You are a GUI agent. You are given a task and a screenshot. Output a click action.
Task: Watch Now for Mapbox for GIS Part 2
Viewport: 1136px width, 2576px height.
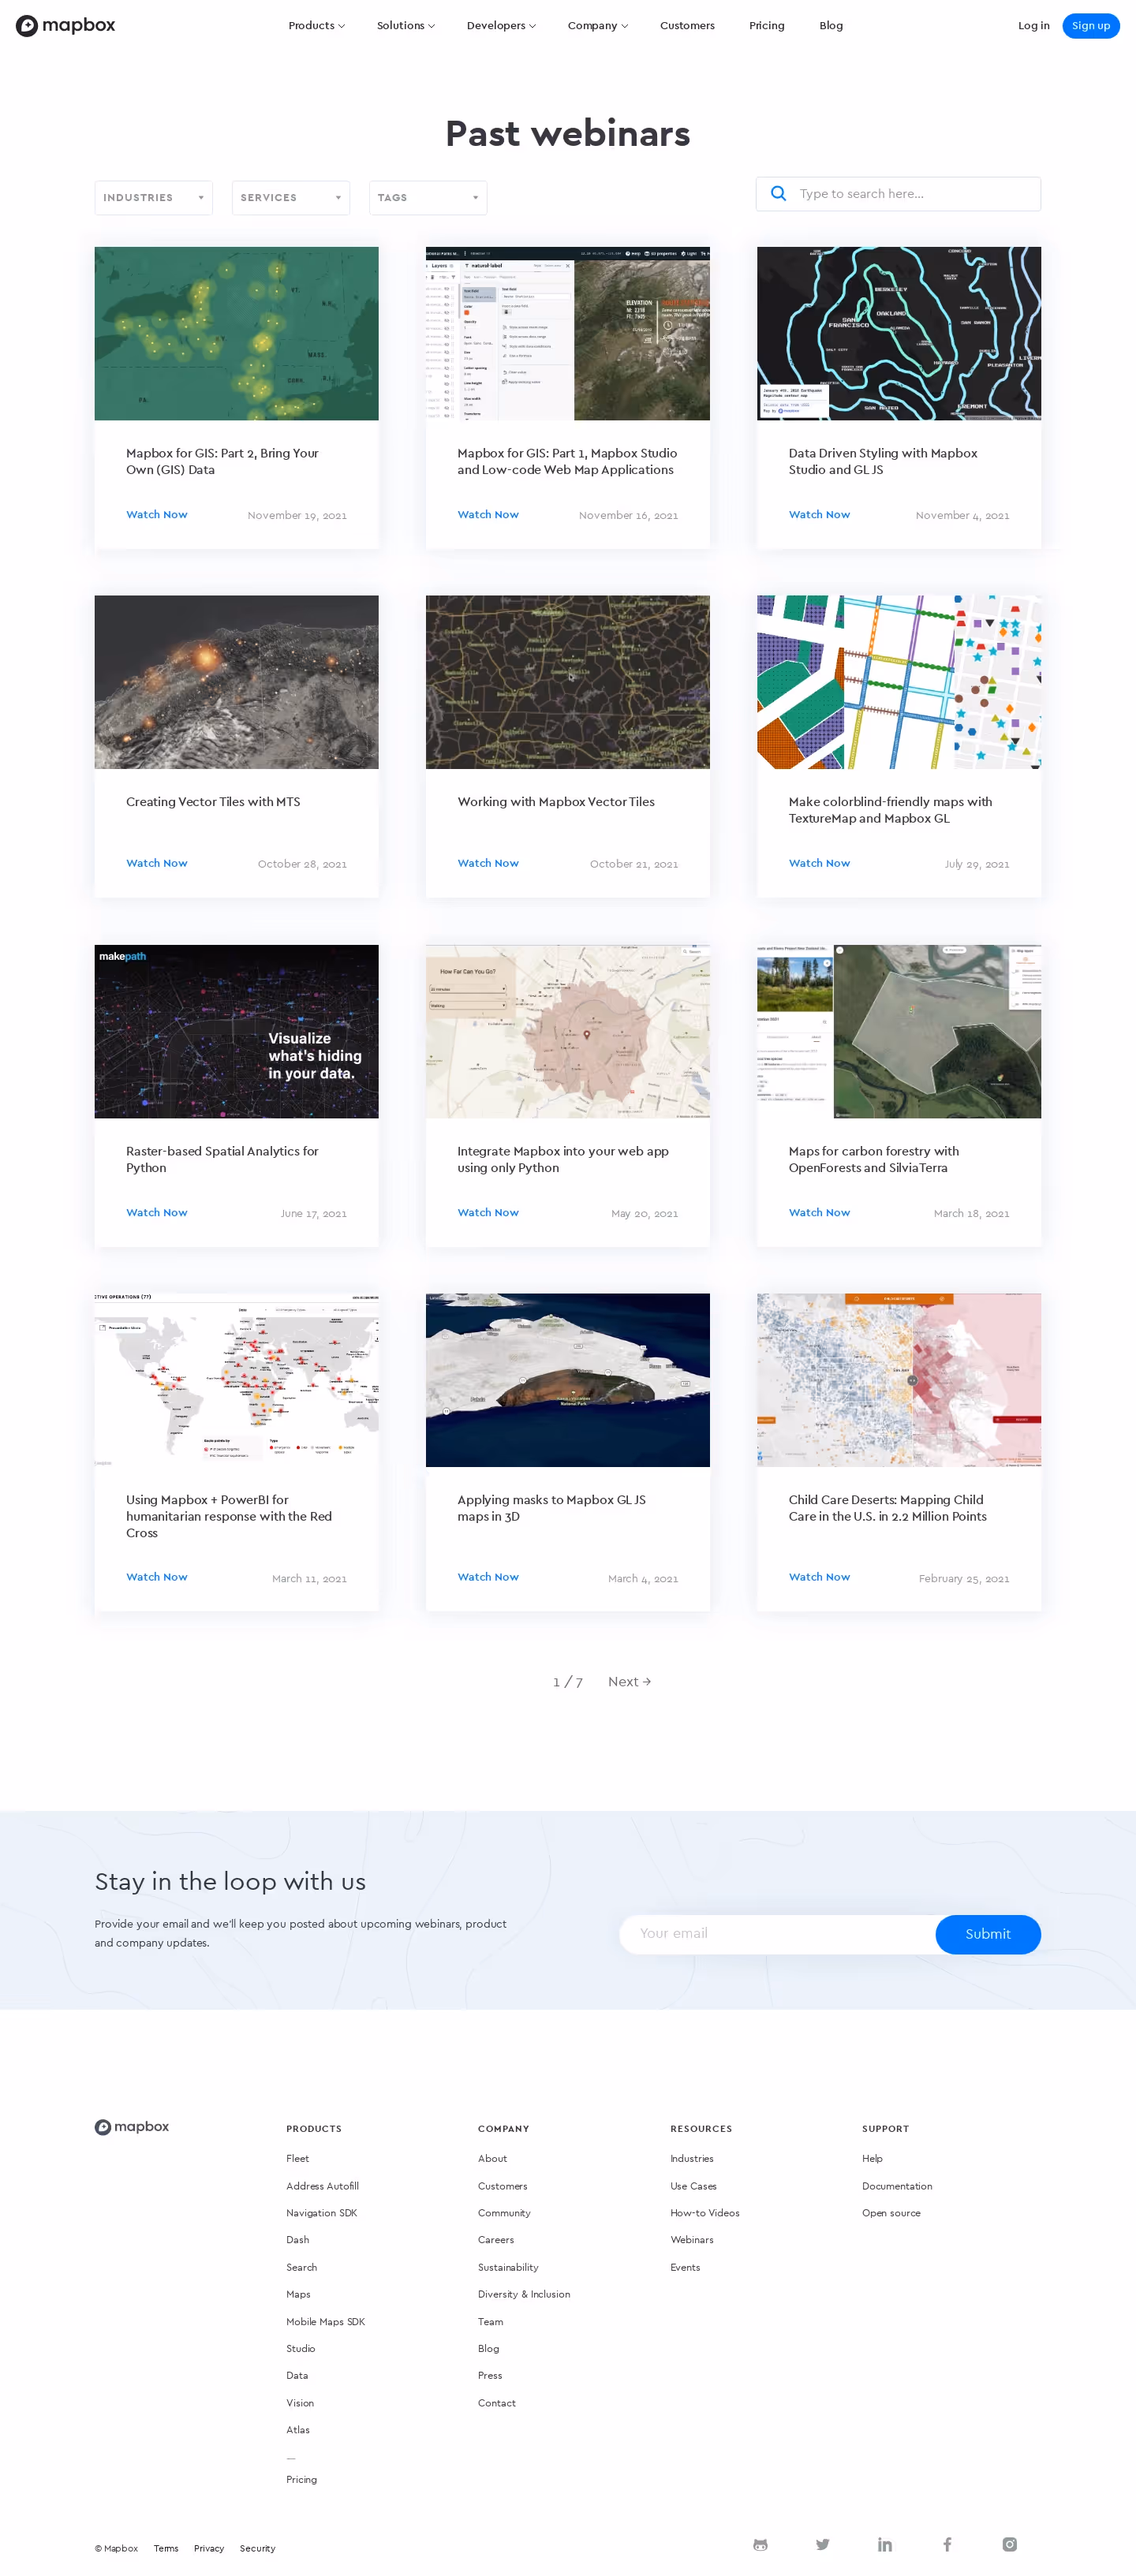[x=157, y=514]
